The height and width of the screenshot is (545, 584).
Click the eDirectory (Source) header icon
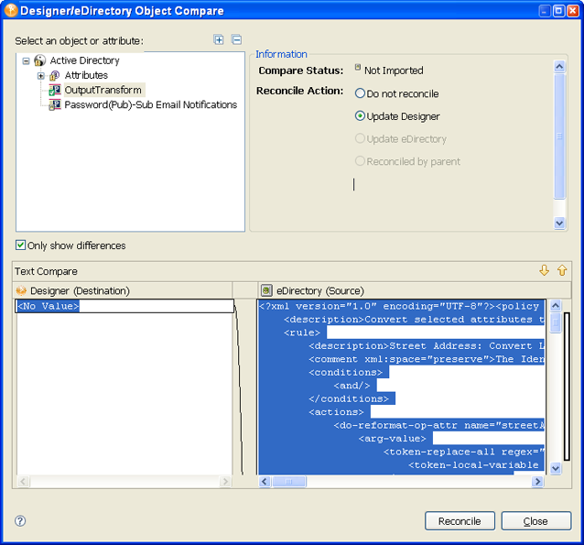point(266,290)
